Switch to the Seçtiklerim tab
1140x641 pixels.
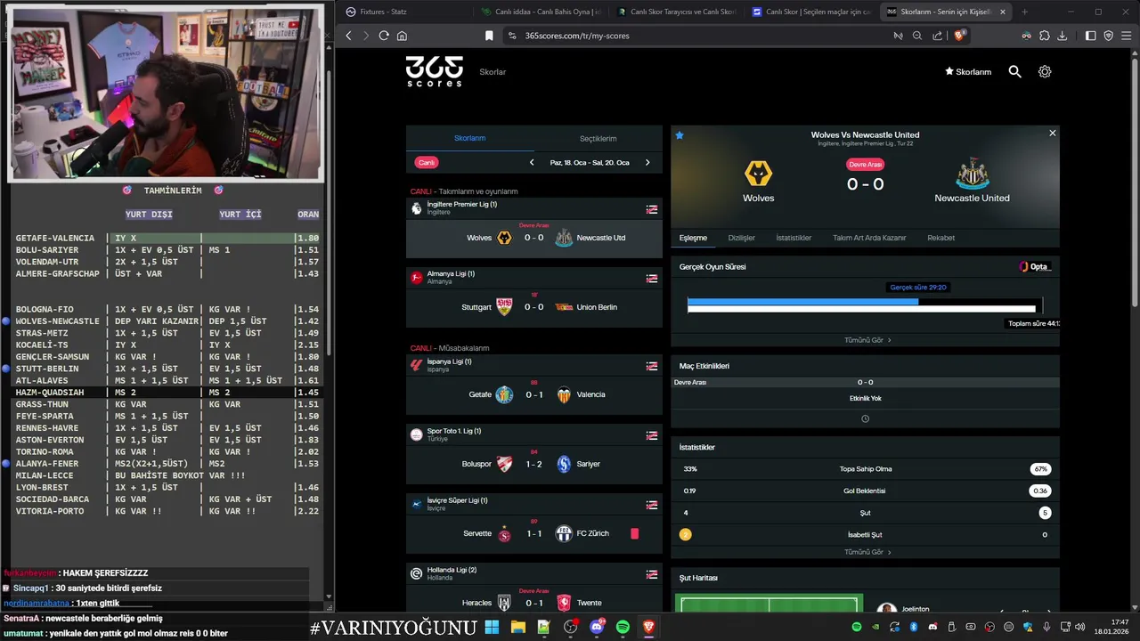(x=598, y=139)
